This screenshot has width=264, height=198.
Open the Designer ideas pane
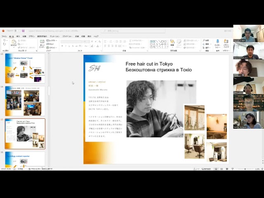[x=226, y=42]
